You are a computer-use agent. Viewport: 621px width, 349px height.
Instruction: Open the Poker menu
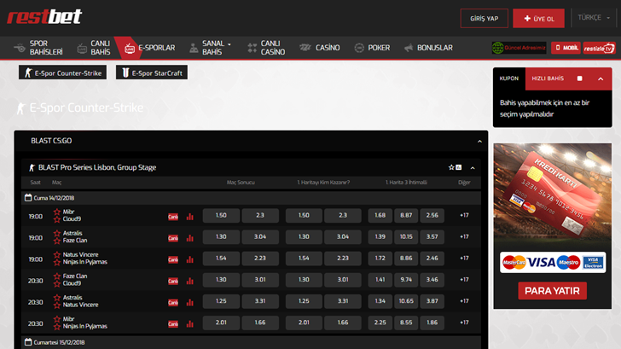[372, 48]
